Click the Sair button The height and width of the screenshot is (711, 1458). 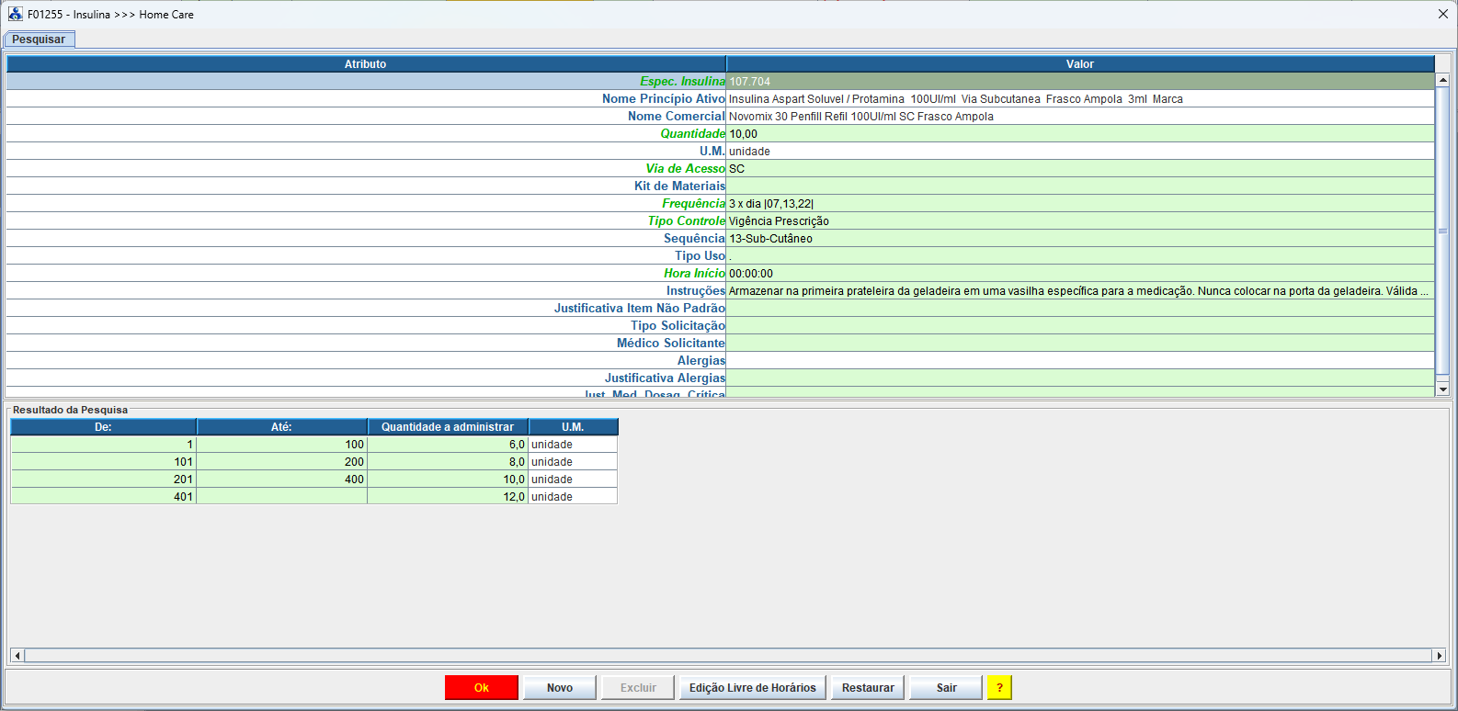click(946, 688)
